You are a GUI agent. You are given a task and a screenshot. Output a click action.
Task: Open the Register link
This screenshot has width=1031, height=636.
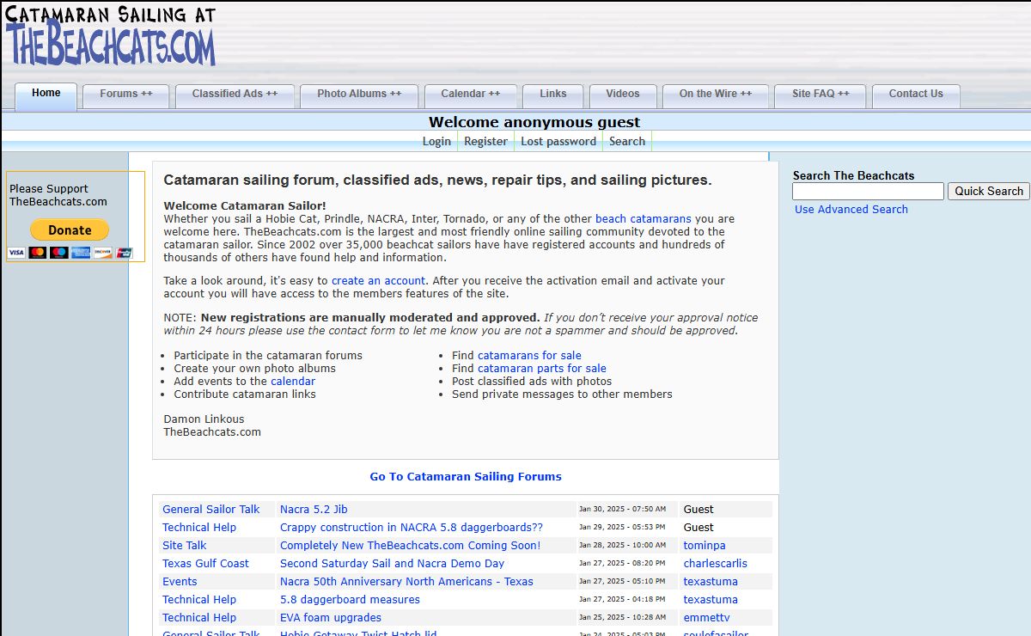tap(485, 142)
